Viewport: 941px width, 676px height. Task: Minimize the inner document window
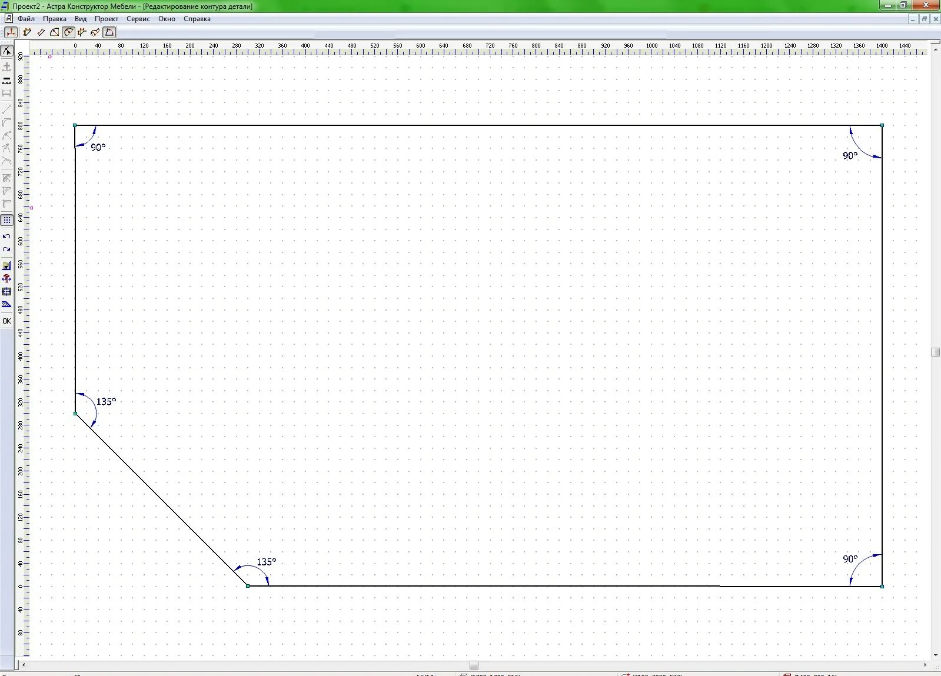[913, 19]
